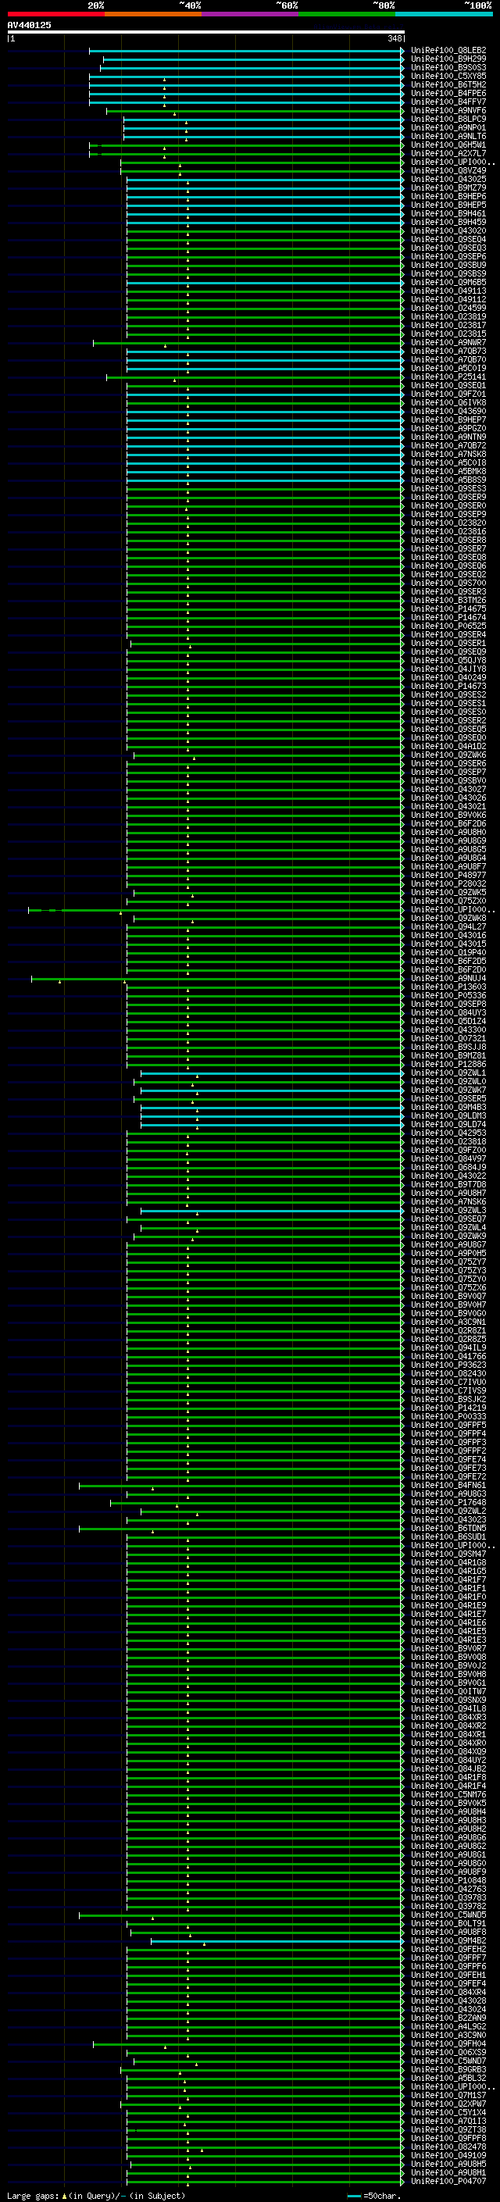Click the white query sequence bar
Image resolution: width=500 pixels, height=2202 pixels.
pos(206,31)
